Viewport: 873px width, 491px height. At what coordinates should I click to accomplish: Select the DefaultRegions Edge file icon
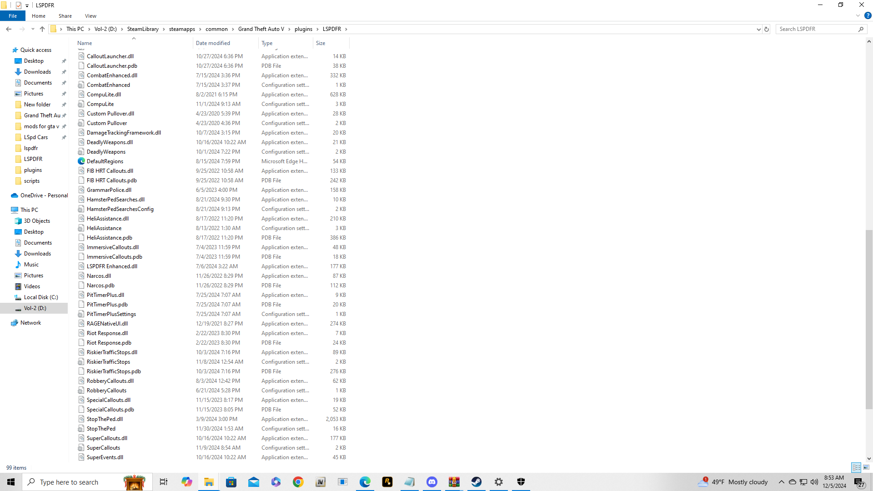click(x=81, y=161)
